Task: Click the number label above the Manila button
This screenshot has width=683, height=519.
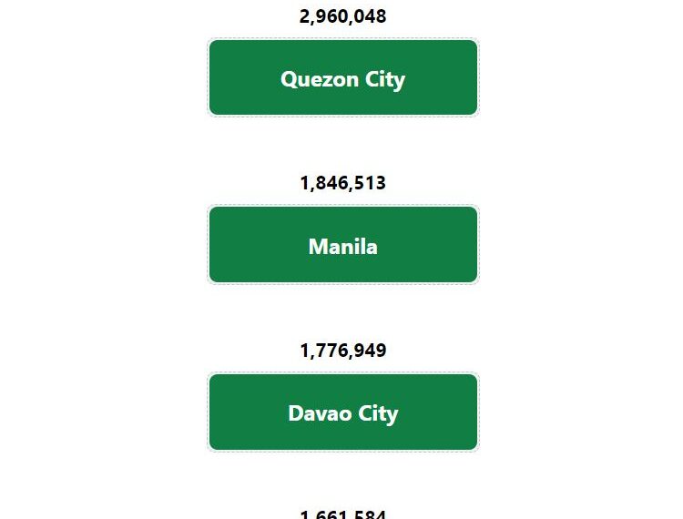Action: coord(342,183)
